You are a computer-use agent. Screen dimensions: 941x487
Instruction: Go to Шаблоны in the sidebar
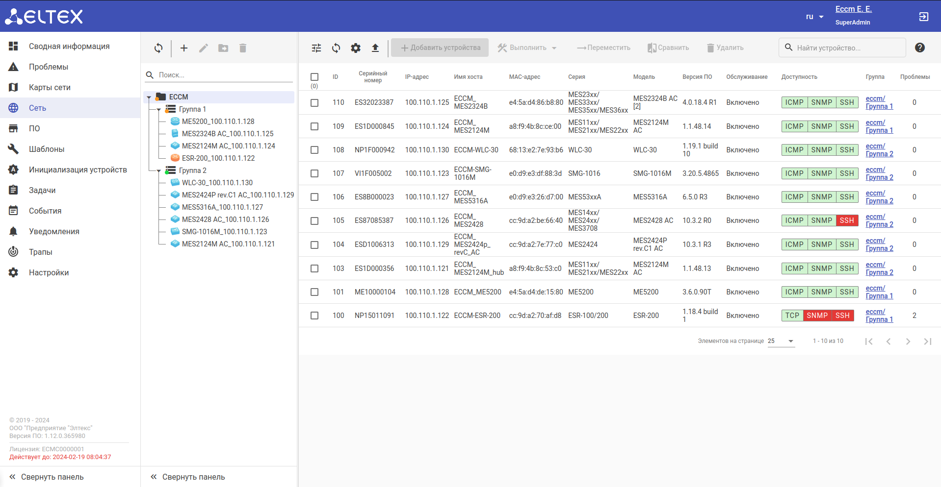[47, 149]
